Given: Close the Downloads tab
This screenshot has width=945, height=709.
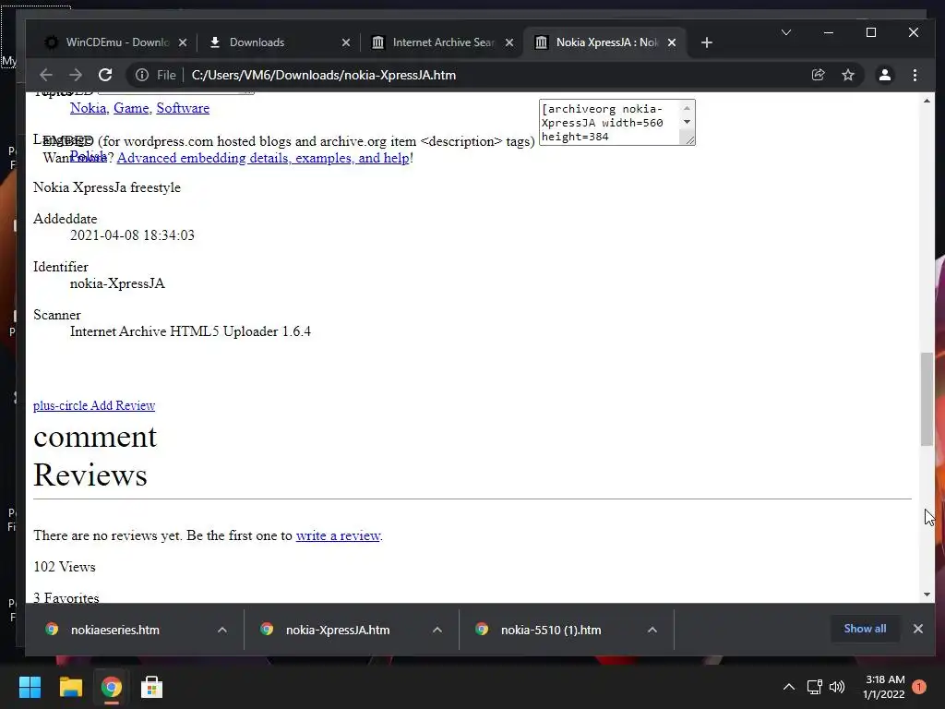Looking at the screenshot, I should tap(346, 42).
